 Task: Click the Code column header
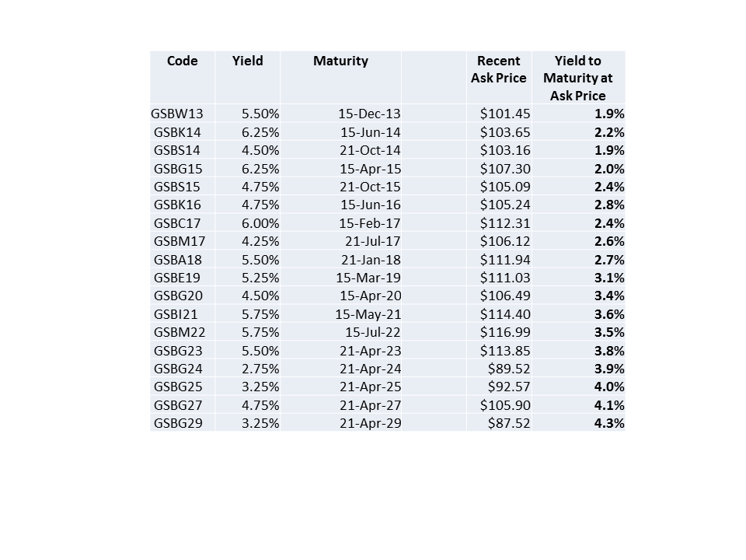[183, 61]
